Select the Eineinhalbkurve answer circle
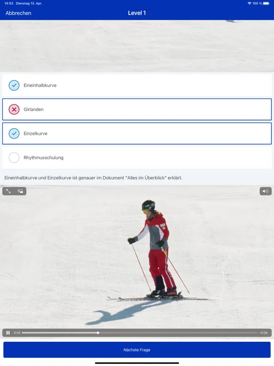 click(14, 85)
